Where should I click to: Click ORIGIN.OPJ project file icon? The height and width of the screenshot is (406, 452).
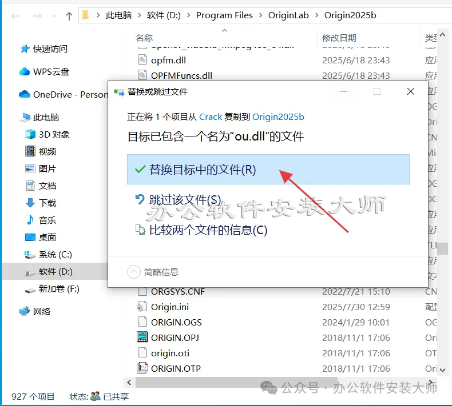tap(142, 337)
